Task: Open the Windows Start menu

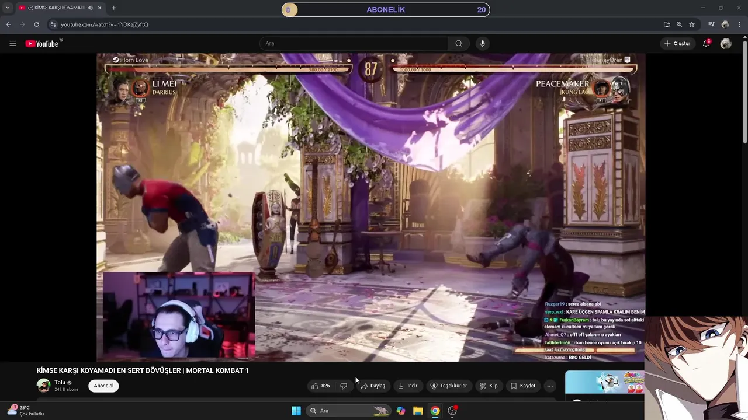Action: click(296, 411)
